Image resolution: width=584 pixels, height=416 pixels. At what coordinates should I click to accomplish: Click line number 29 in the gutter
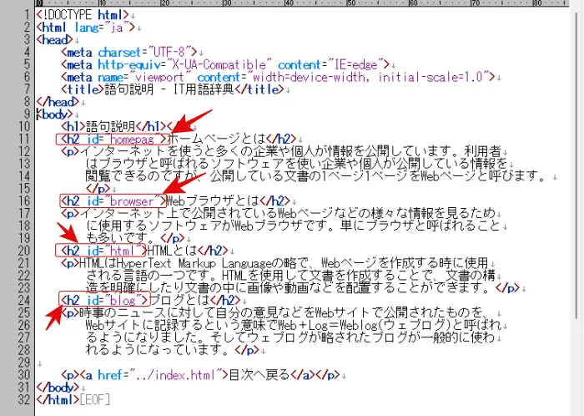[23, 361]
